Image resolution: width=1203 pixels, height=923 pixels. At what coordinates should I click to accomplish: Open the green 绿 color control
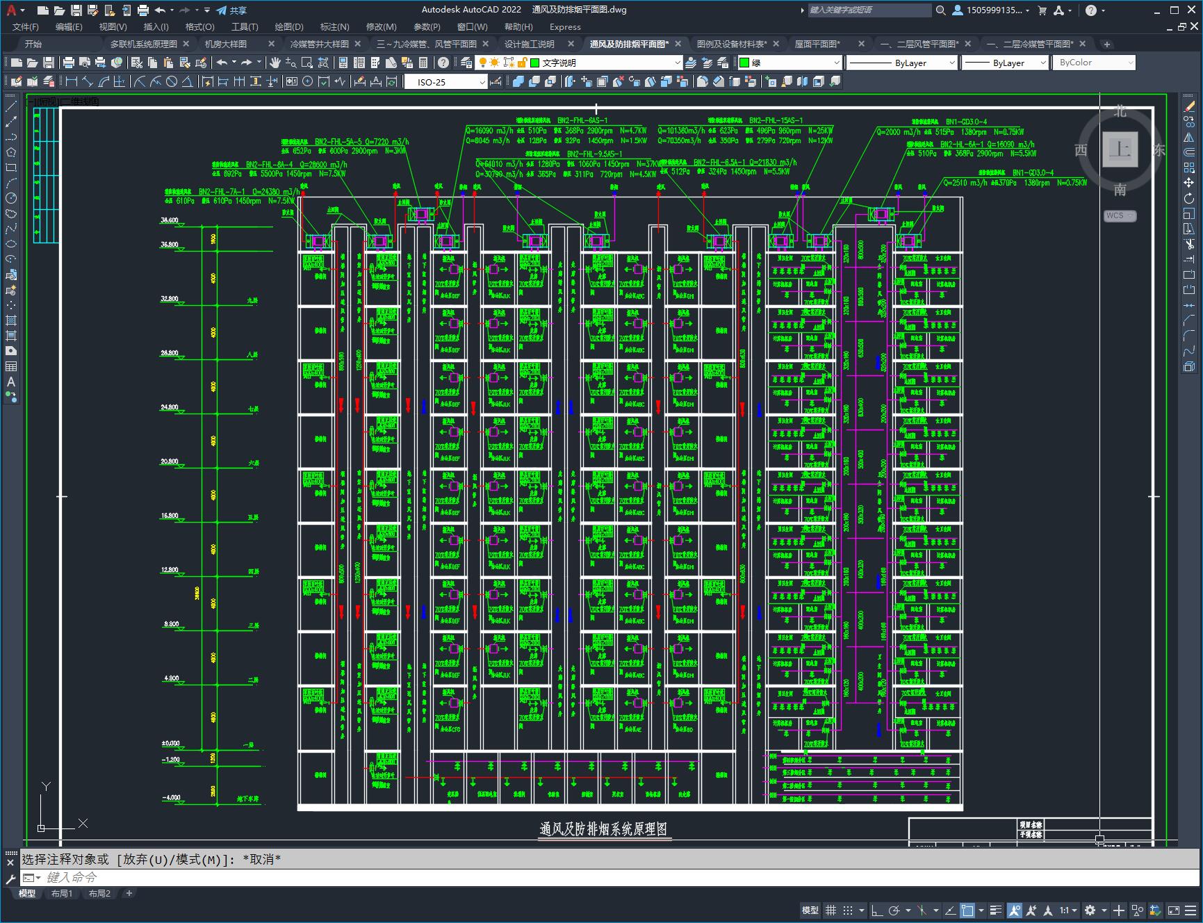click(x=789, y=63)
